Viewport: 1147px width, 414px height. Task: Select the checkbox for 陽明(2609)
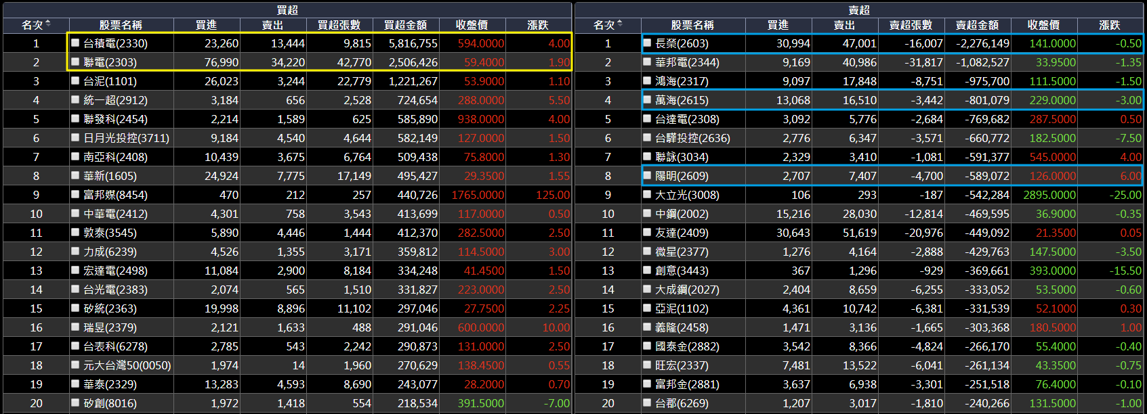pyautogui.click(x=648, y=175)
